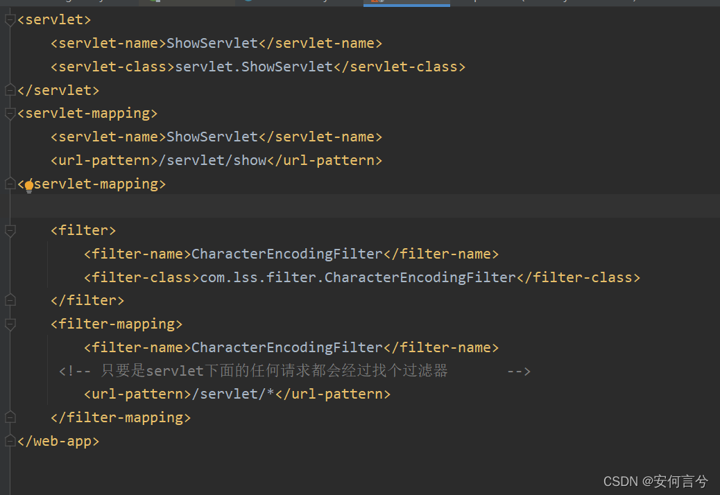720x495 pixels.
Task: Collapse the closing </servlet-mapping> fold marker
Action: coord(10,184)
